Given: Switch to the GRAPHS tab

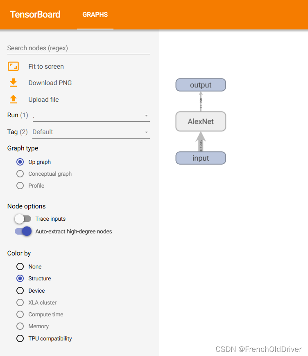Looking at the screenshot, I should point(95,15).
